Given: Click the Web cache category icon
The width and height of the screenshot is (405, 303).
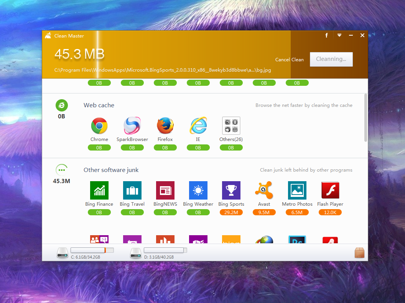Looking at the screenshot, I should [x=61, y=105].
